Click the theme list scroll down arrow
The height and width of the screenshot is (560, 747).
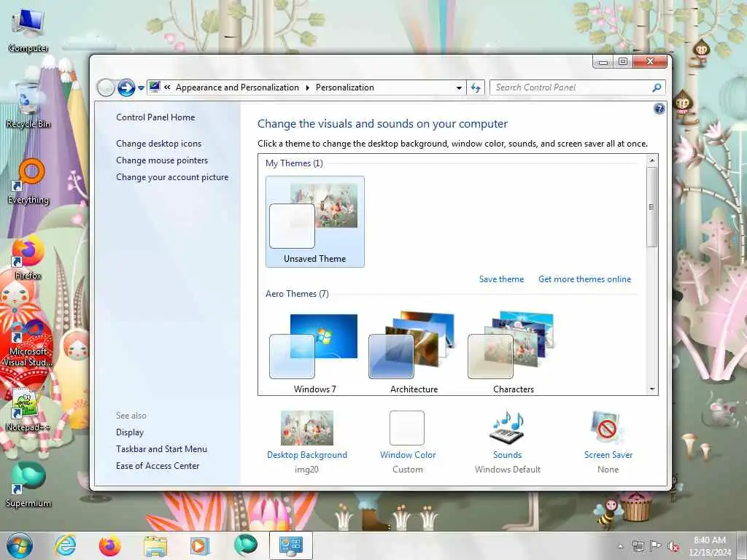(x=652, y=389)
